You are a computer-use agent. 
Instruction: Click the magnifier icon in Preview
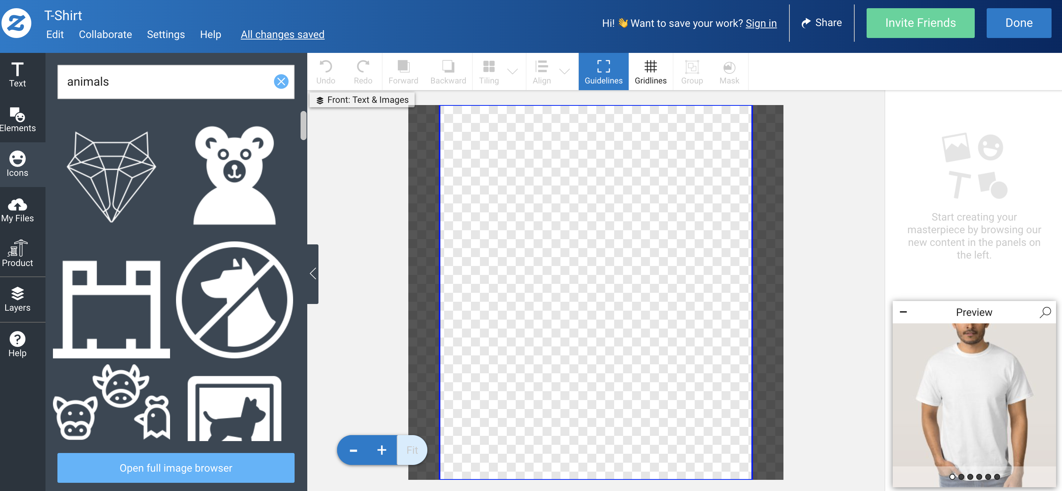(x=1045, y=312)
